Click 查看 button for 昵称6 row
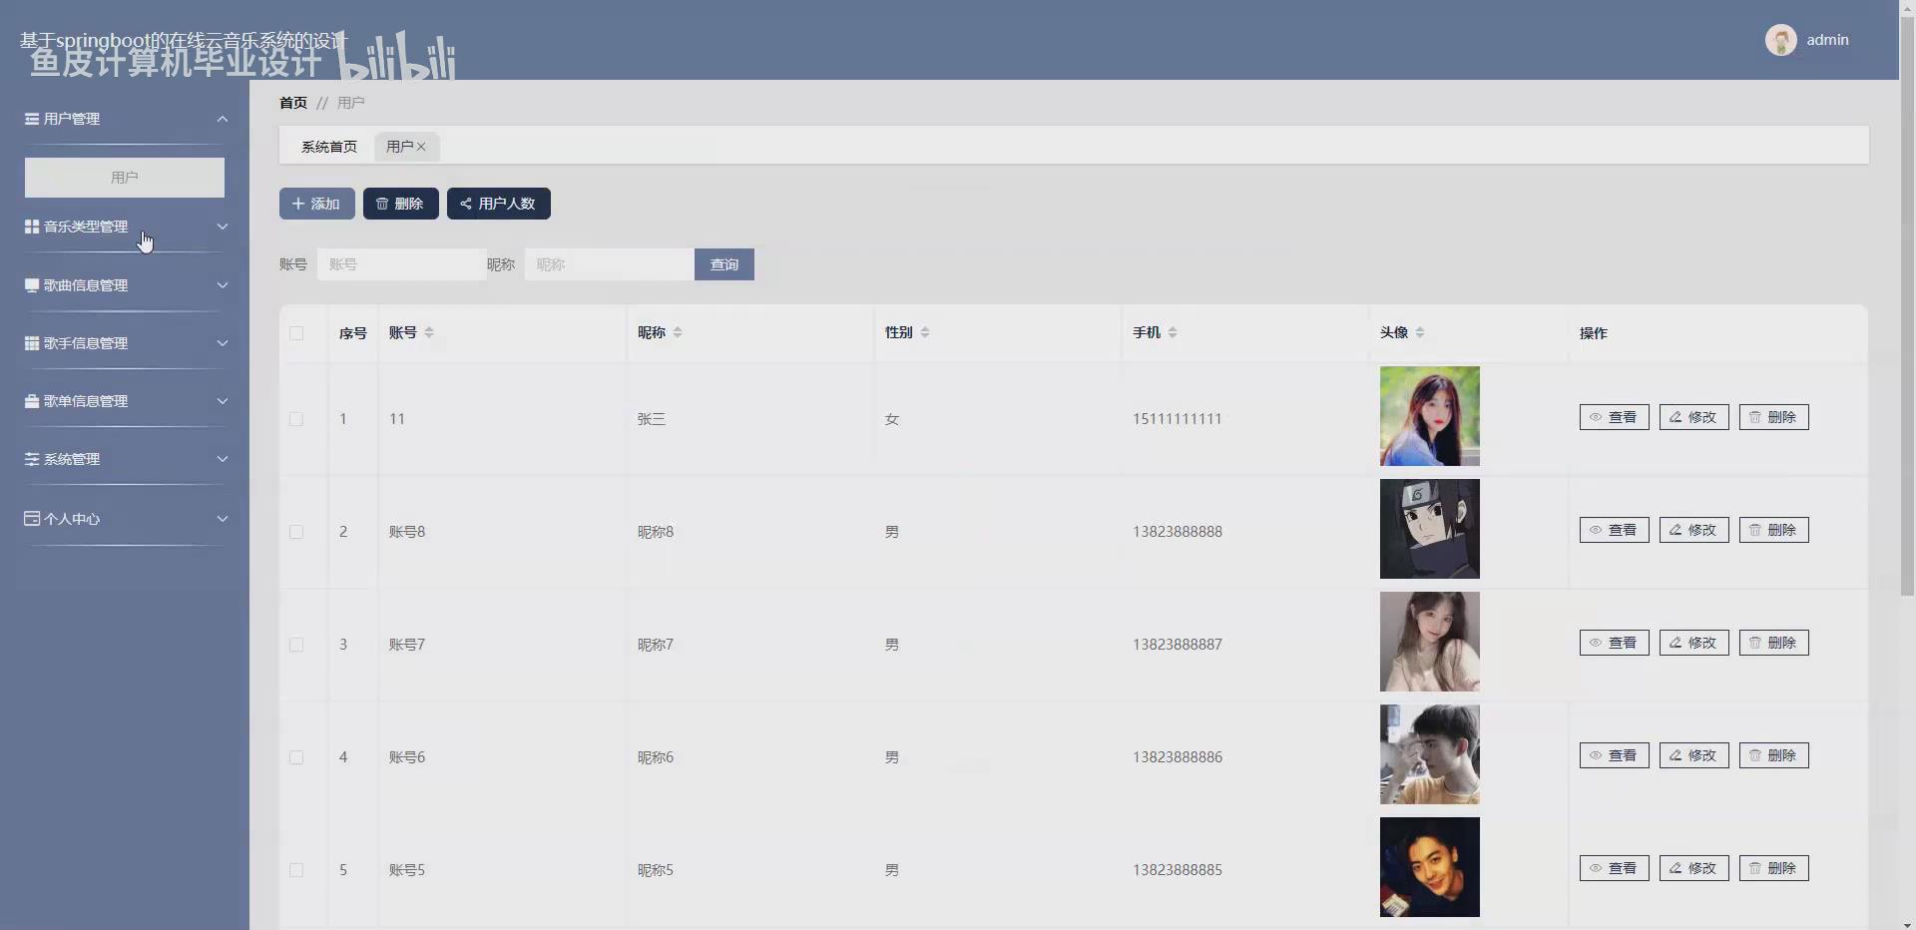 [1615, 755]
